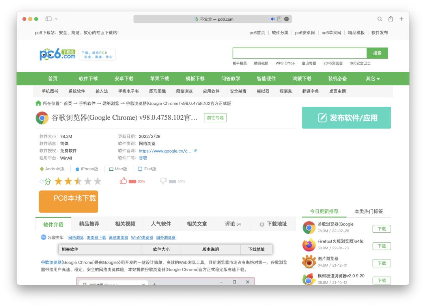Click the home icon in breadcrumb

pos(38,104)
